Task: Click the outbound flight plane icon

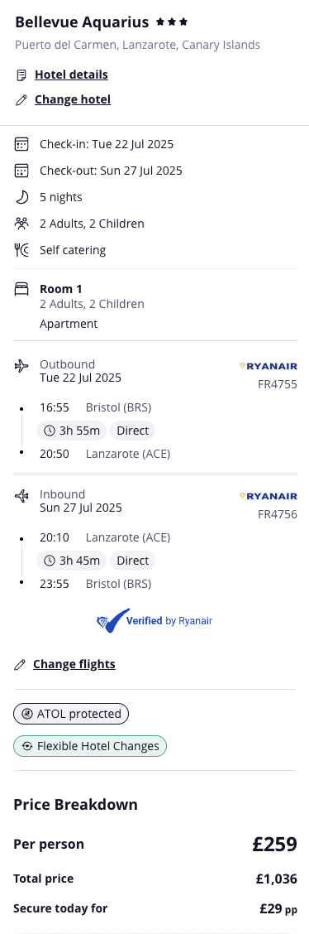Action: coord(21,366)
